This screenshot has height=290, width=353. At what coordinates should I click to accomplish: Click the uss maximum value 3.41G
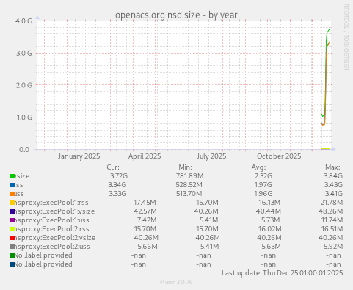(334, 194)
